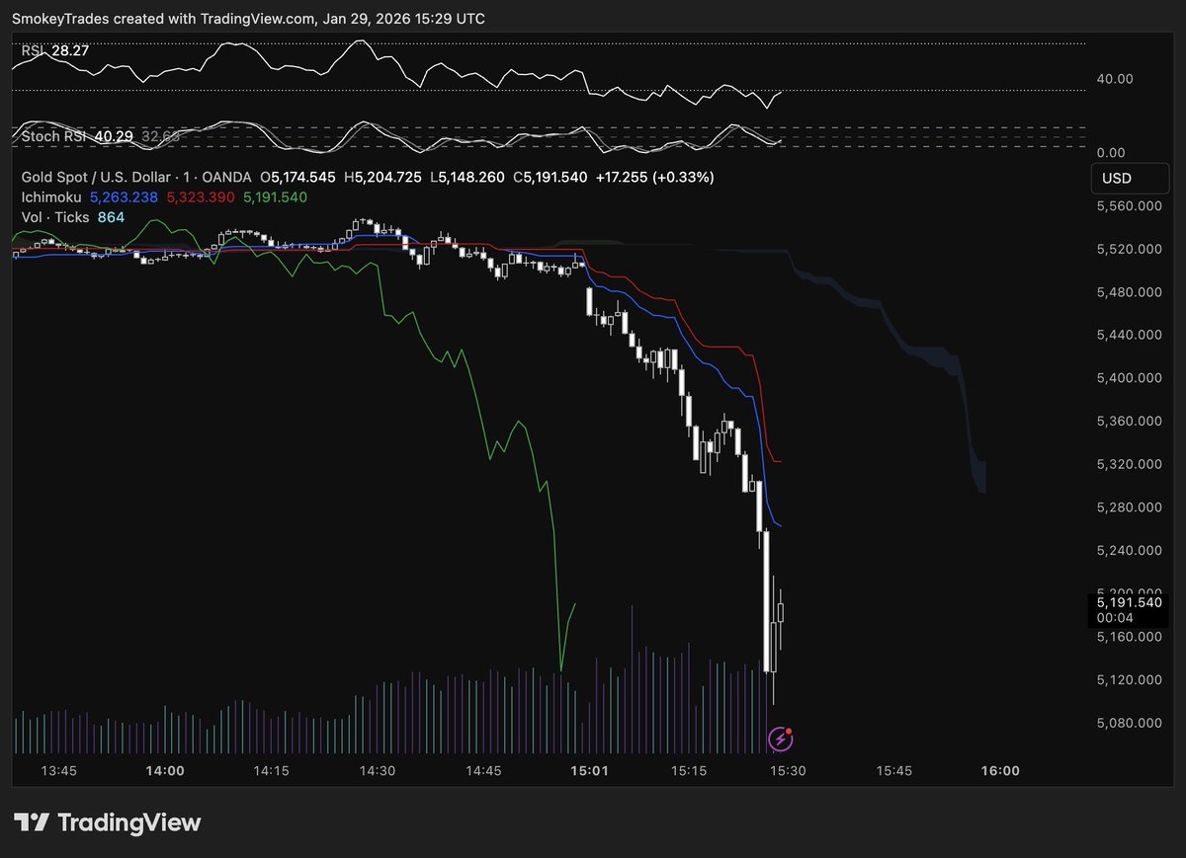Select the 16:00 time axis label

(1000, 770)
